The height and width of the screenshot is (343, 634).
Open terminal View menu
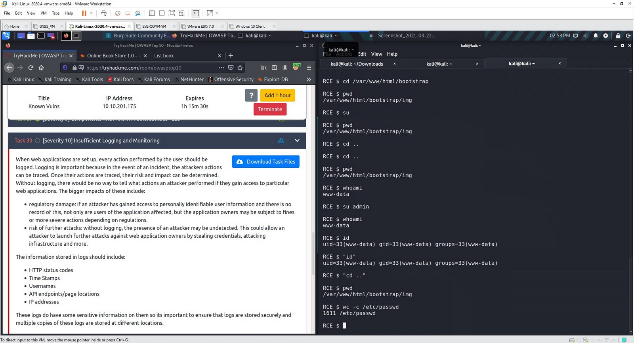click(x=376, y=54)
